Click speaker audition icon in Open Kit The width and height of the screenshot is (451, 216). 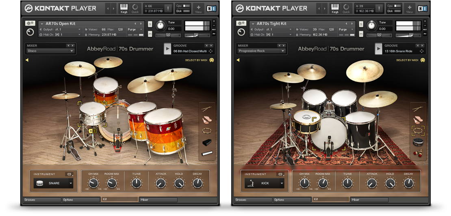[27, 60]
